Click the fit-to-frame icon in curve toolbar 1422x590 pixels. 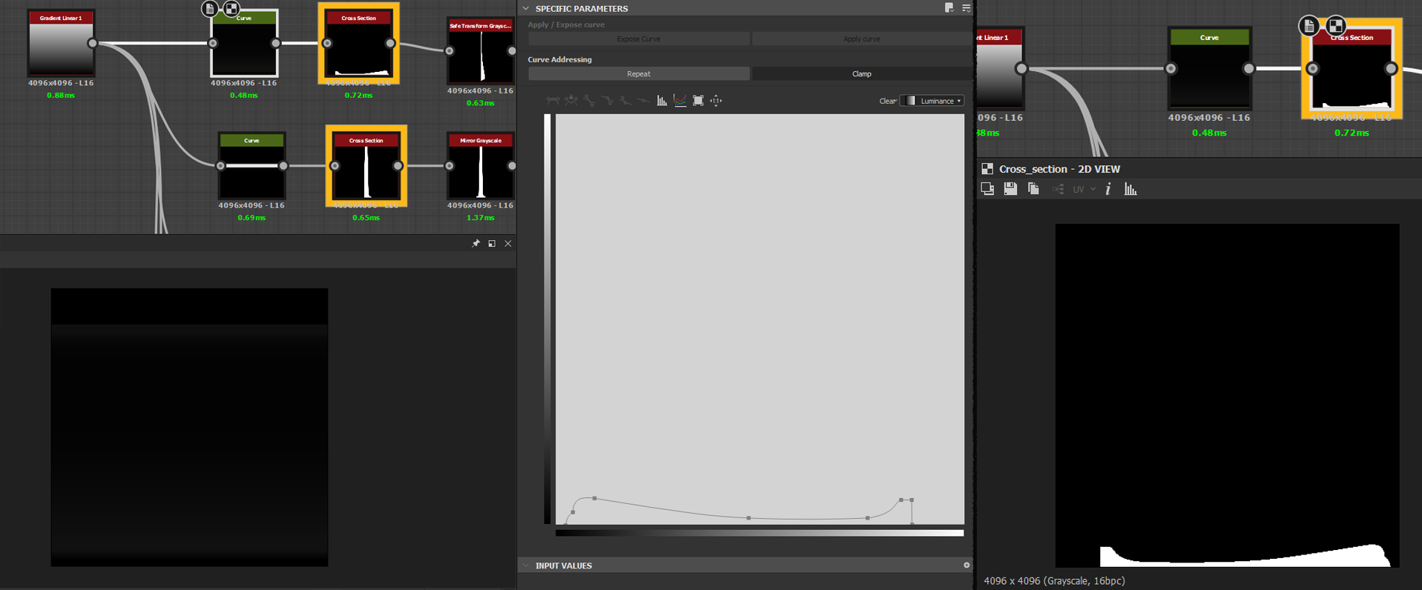coord(698,101)
